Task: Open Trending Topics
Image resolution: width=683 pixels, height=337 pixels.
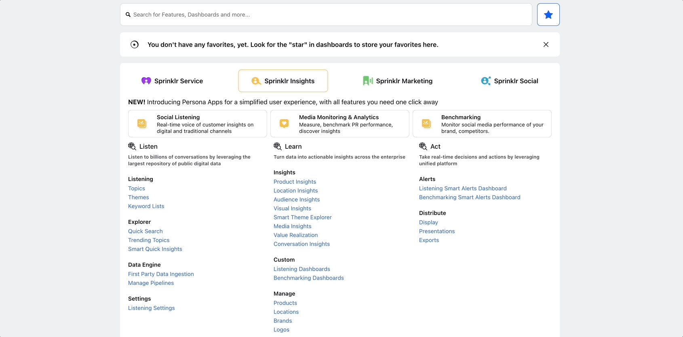Action: (149, 240)
